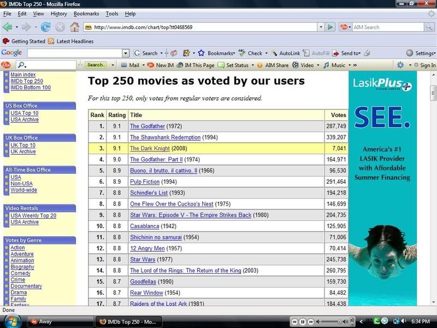Image resolution: width=437 pixels, height=328 pixels.
Task: Show more AIM toolbar items chevron
Action: (355, 65)
